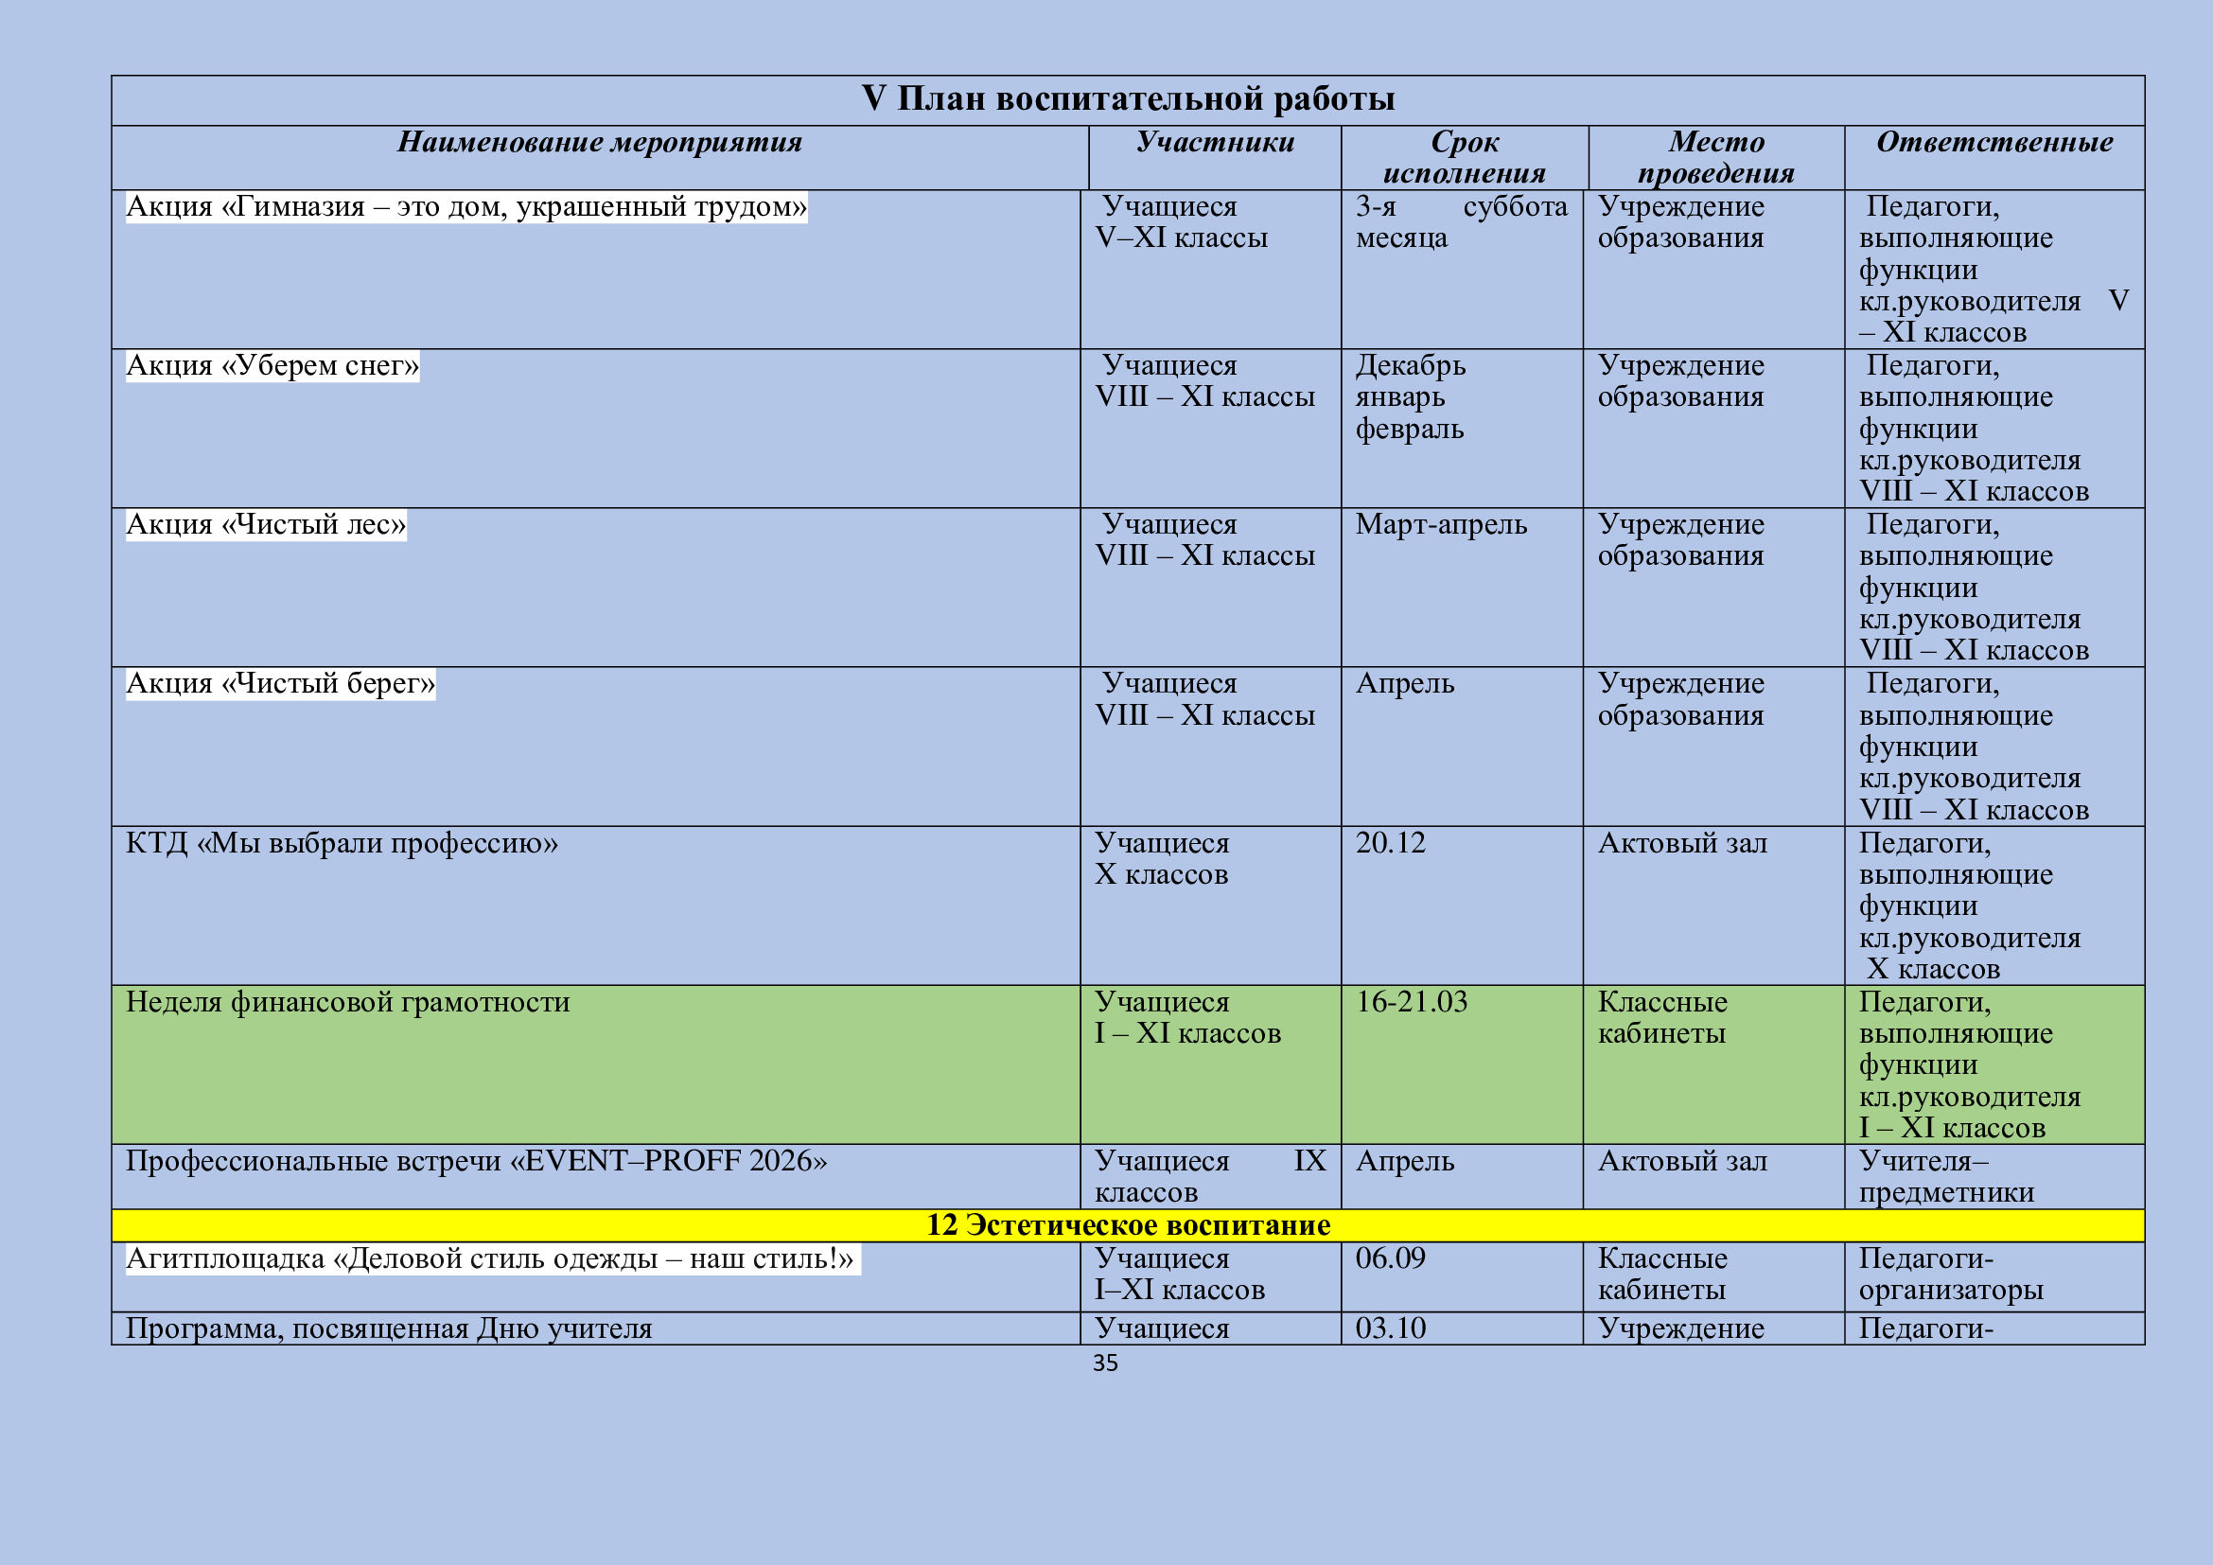Screen dimensions: 2213x1565
Task: Click the 'Акция «Чистый берег»' cell
Action: (x=280, y=684)
